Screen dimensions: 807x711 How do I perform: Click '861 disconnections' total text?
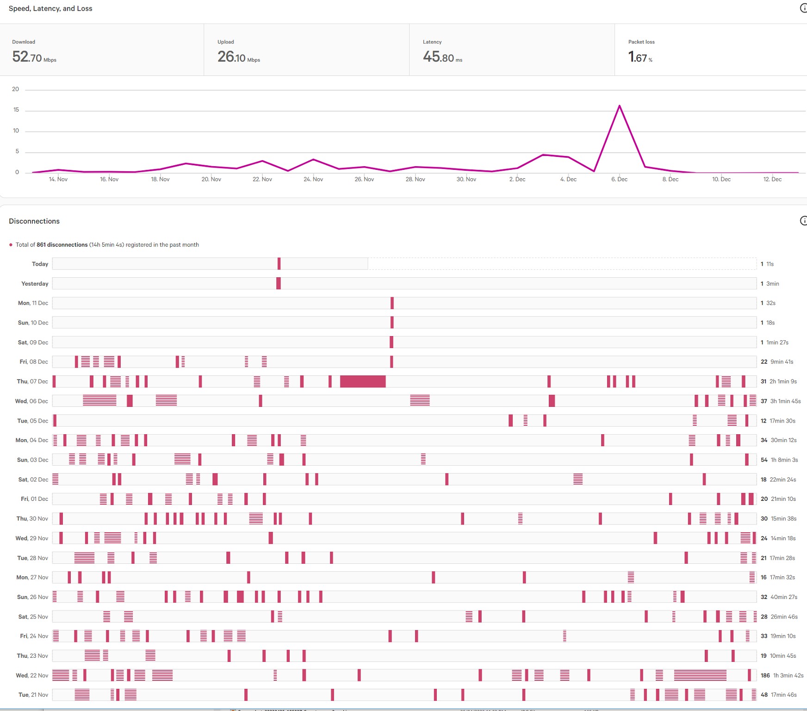coord(62,244)
